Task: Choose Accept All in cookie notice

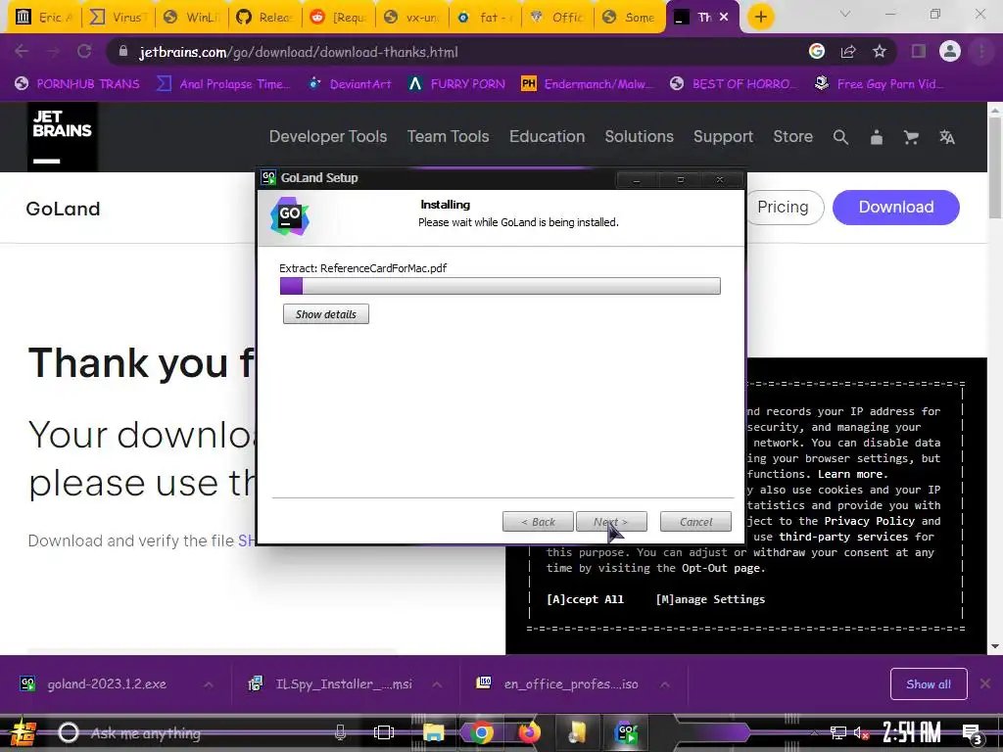Action: [585, 599]
